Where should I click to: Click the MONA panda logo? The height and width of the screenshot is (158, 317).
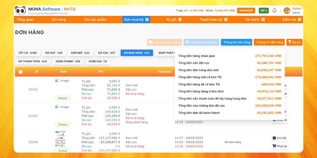click(20, 10)
